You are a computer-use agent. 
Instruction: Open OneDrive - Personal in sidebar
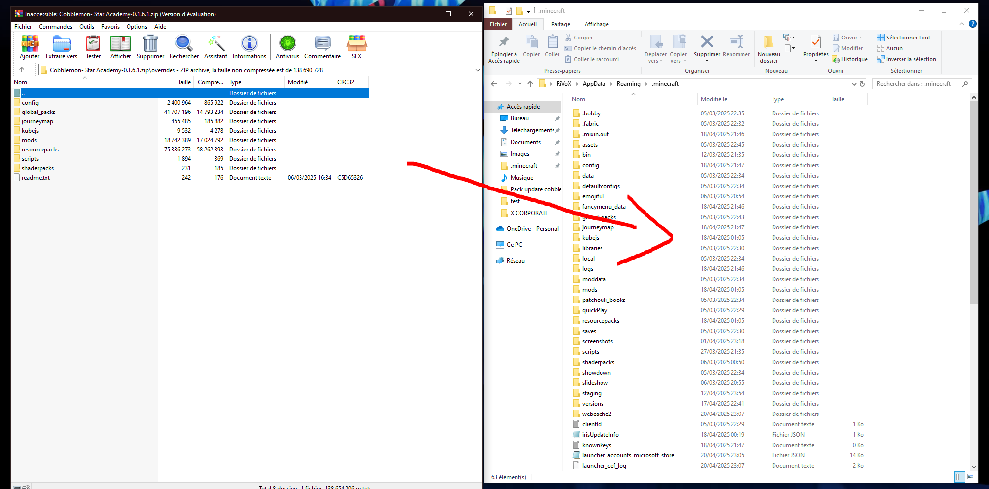coord(532,229)
